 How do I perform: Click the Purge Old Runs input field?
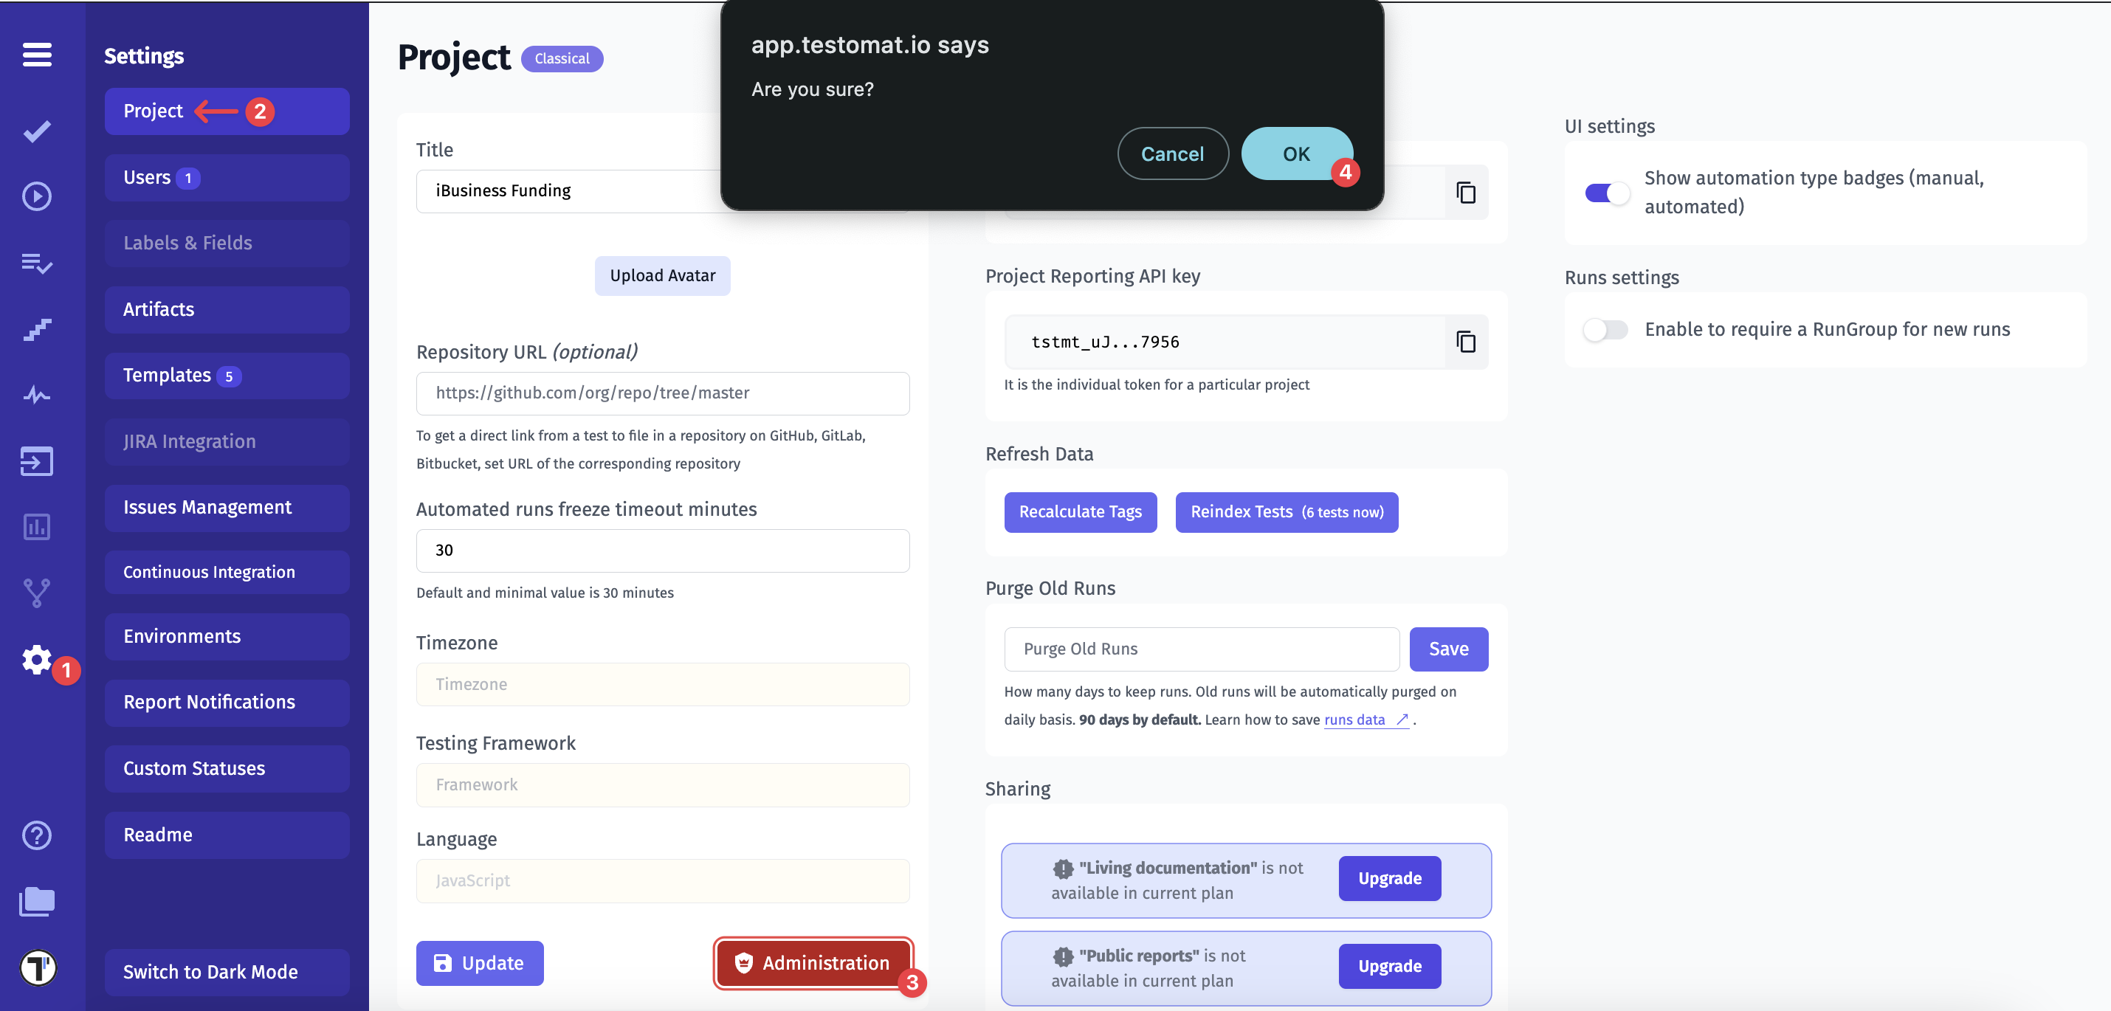point(1201,649)
